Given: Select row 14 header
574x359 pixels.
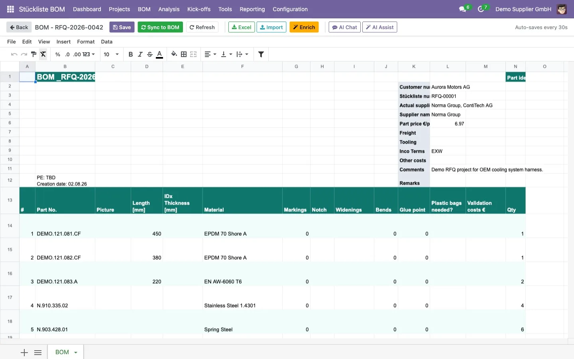Looking at the screenshot, I should [x=10, y=226].
